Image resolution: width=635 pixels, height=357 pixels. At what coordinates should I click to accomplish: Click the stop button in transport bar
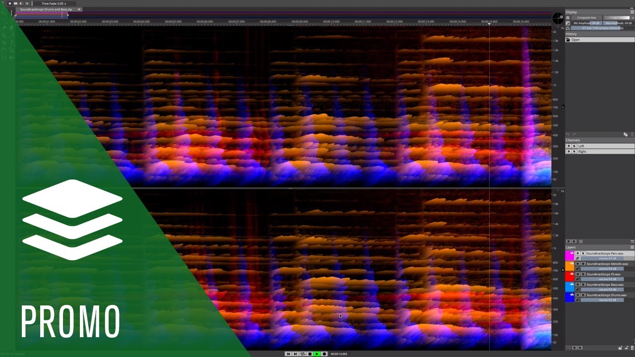(310, 354)
